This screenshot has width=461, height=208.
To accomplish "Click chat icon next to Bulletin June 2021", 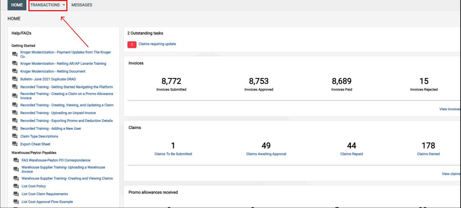I will click(x=15, y=79).
